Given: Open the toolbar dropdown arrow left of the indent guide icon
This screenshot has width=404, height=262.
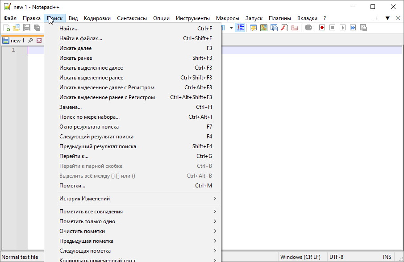Looking at the screenshot, I should 231,28.
